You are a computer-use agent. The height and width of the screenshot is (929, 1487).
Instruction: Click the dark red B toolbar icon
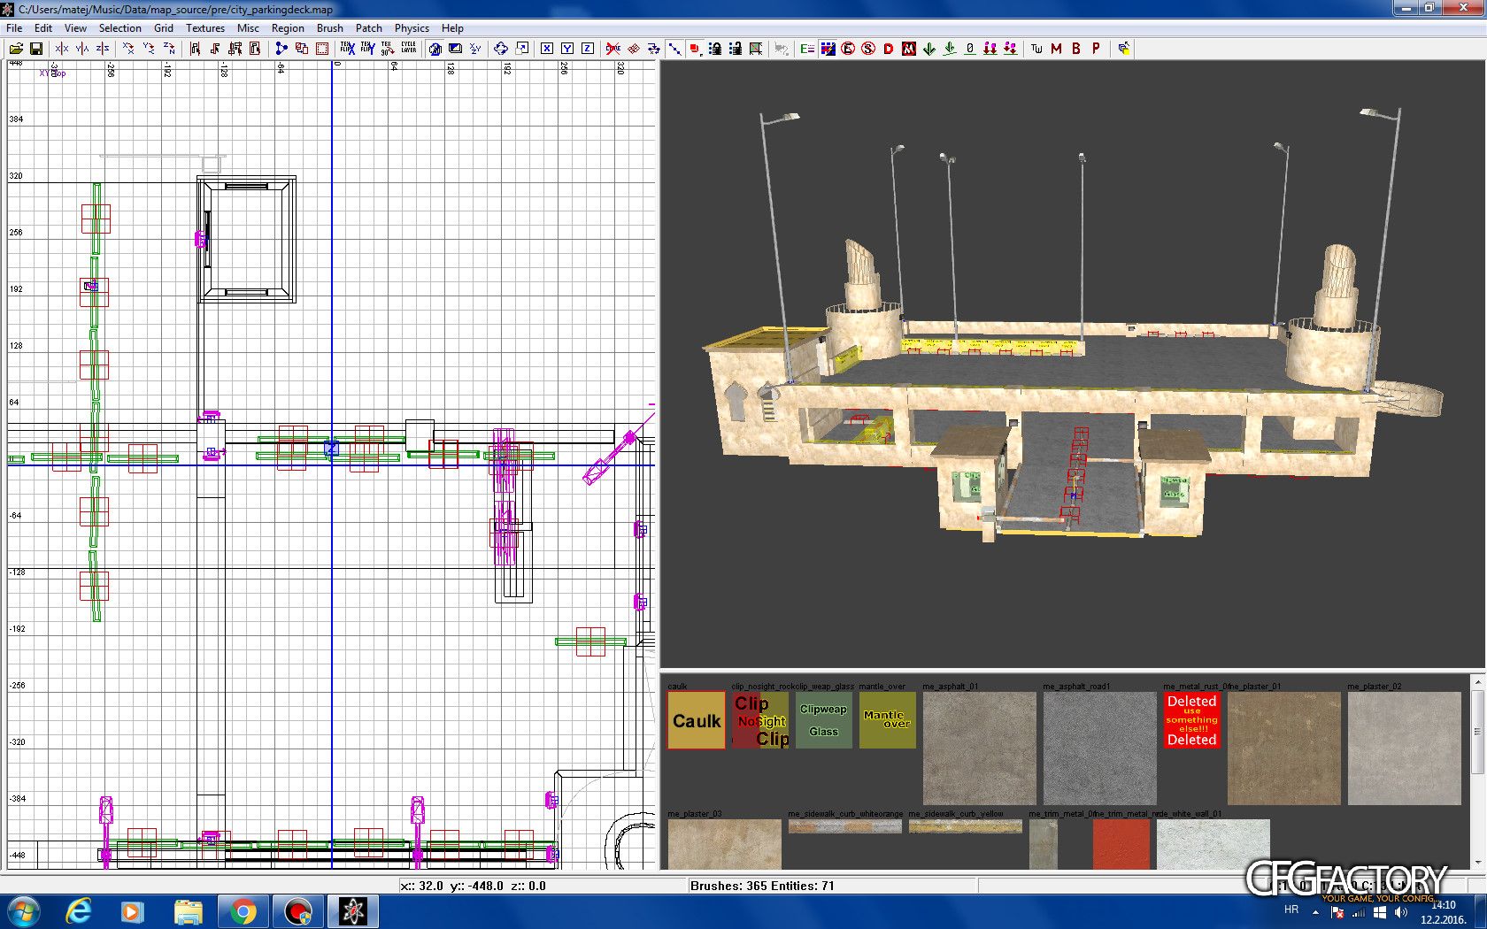(1076, 49)
